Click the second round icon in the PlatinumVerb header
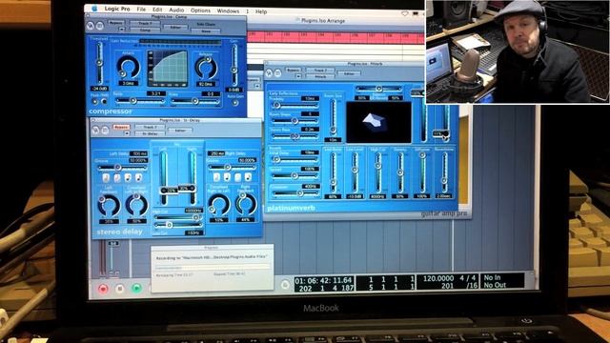610x343 pixels. (277, 72)
